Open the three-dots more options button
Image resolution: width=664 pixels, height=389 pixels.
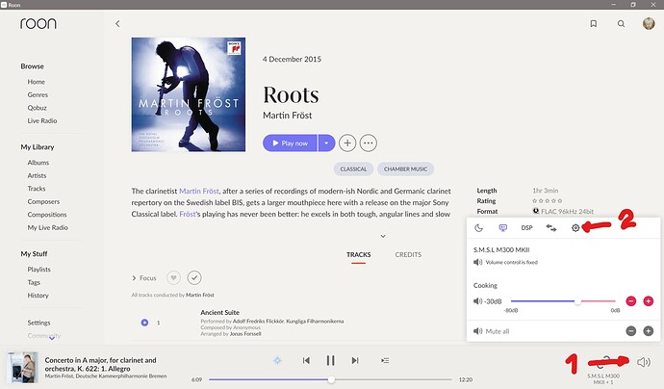coord(368,143)
